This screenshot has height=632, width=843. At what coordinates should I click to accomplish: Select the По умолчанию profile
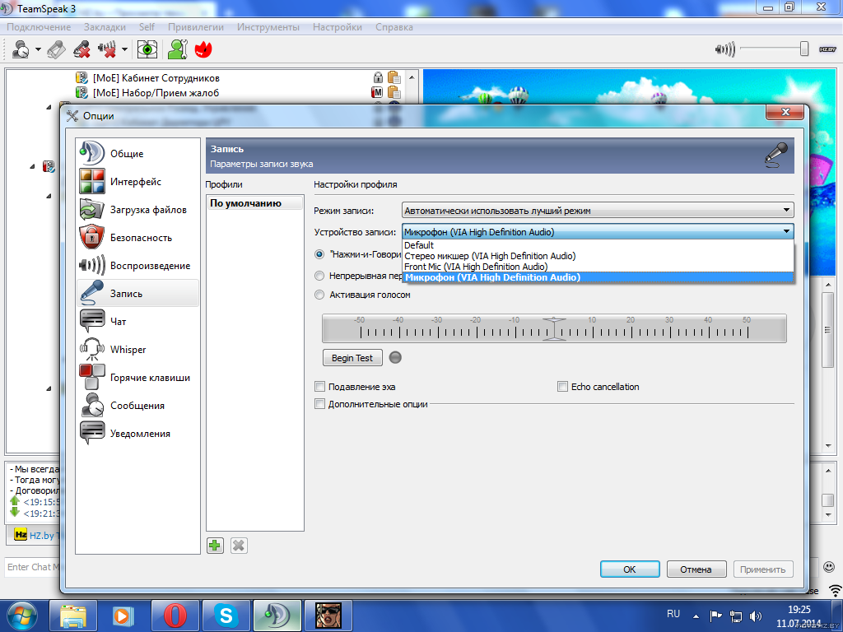click(255, 203)
